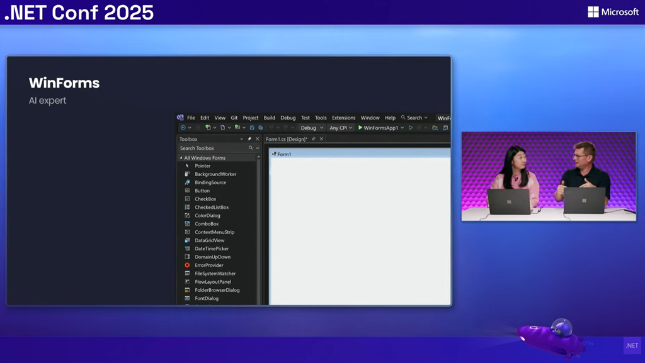This screenshot has height=363, width=645.
Task: Pin the Toolbox panel with pushpin
Action: click(x=249, y=139)
